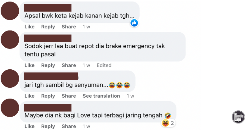Click the blue thumbs-up reaction icon
The height and width of the screenshot is (130, 249).
(x=134, y=23)
